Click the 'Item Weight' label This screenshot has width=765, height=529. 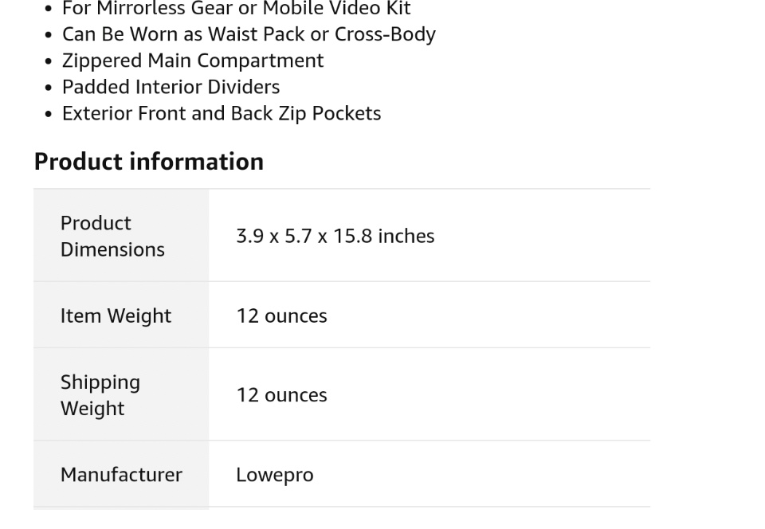(x=116, y=315)
